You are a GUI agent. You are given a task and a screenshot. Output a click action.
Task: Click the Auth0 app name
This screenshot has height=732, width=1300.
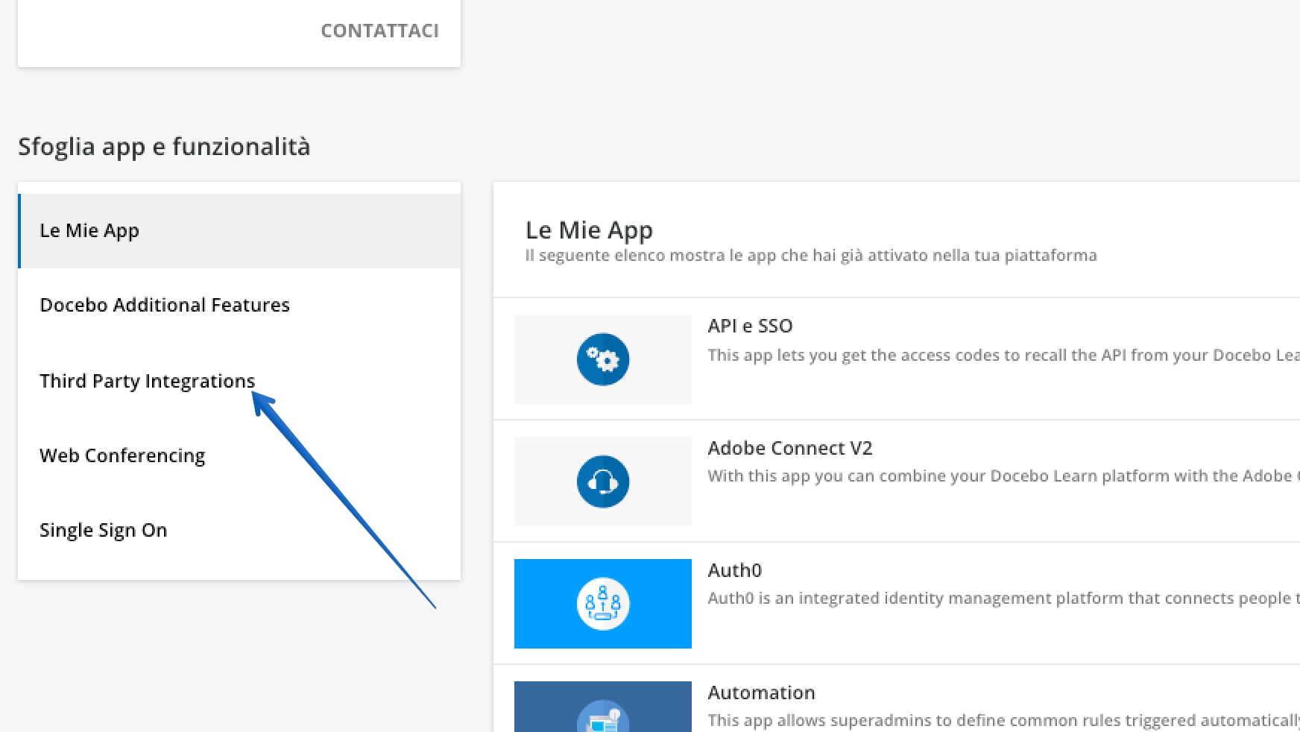[734, 570]
